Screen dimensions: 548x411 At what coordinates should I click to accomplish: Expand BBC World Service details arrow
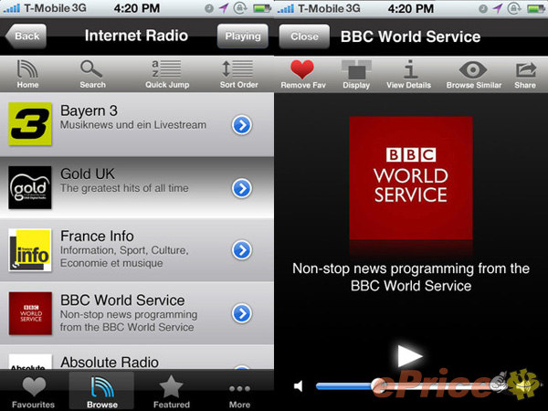pos(242,313)
